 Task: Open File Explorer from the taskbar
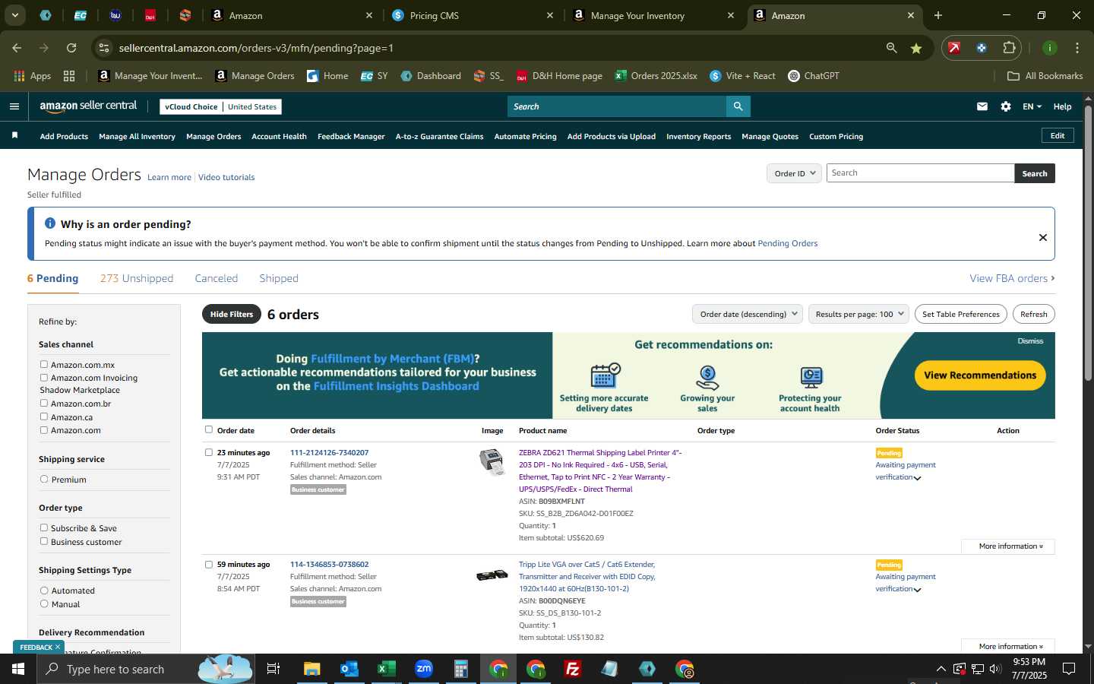tap(311, 669)
